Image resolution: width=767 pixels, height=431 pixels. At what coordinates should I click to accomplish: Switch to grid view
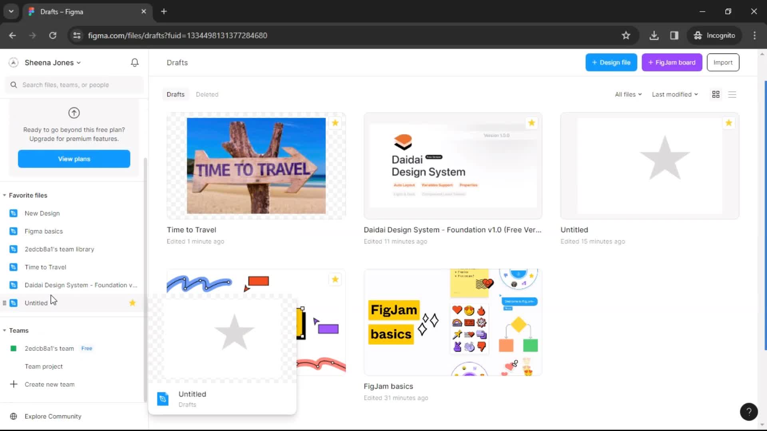(716, 95)
